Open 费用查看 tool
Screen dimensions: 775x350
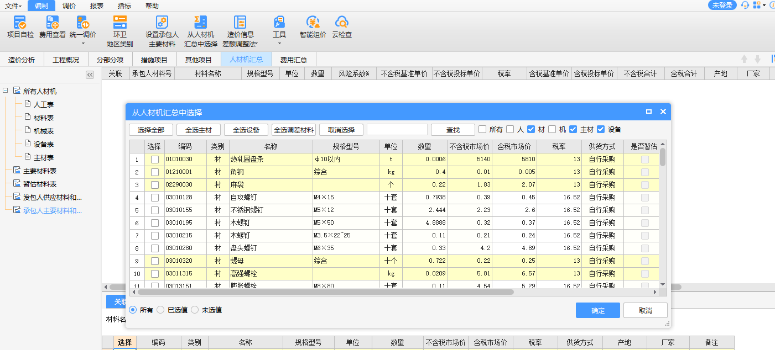53,26
